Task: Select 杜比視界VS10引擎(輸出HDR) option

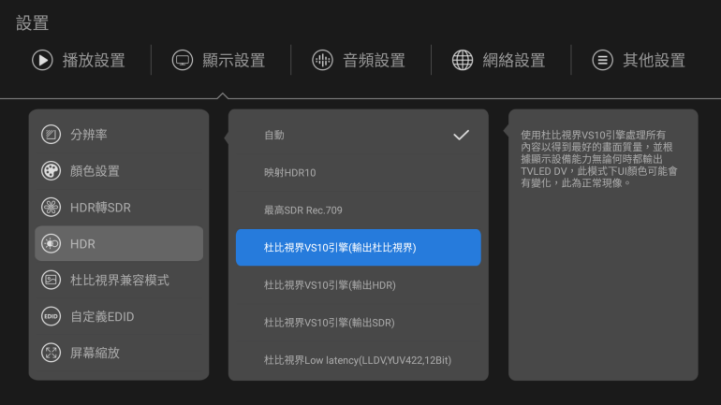Action: point(359,285)
